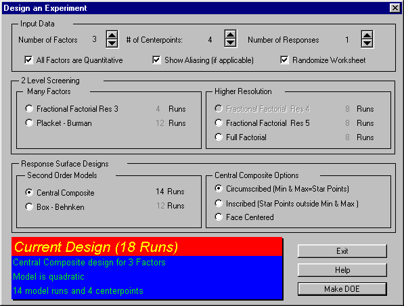This screenshot has height=306, width=404.
Task: Click the Exit button
Action: tap(342, 251)
